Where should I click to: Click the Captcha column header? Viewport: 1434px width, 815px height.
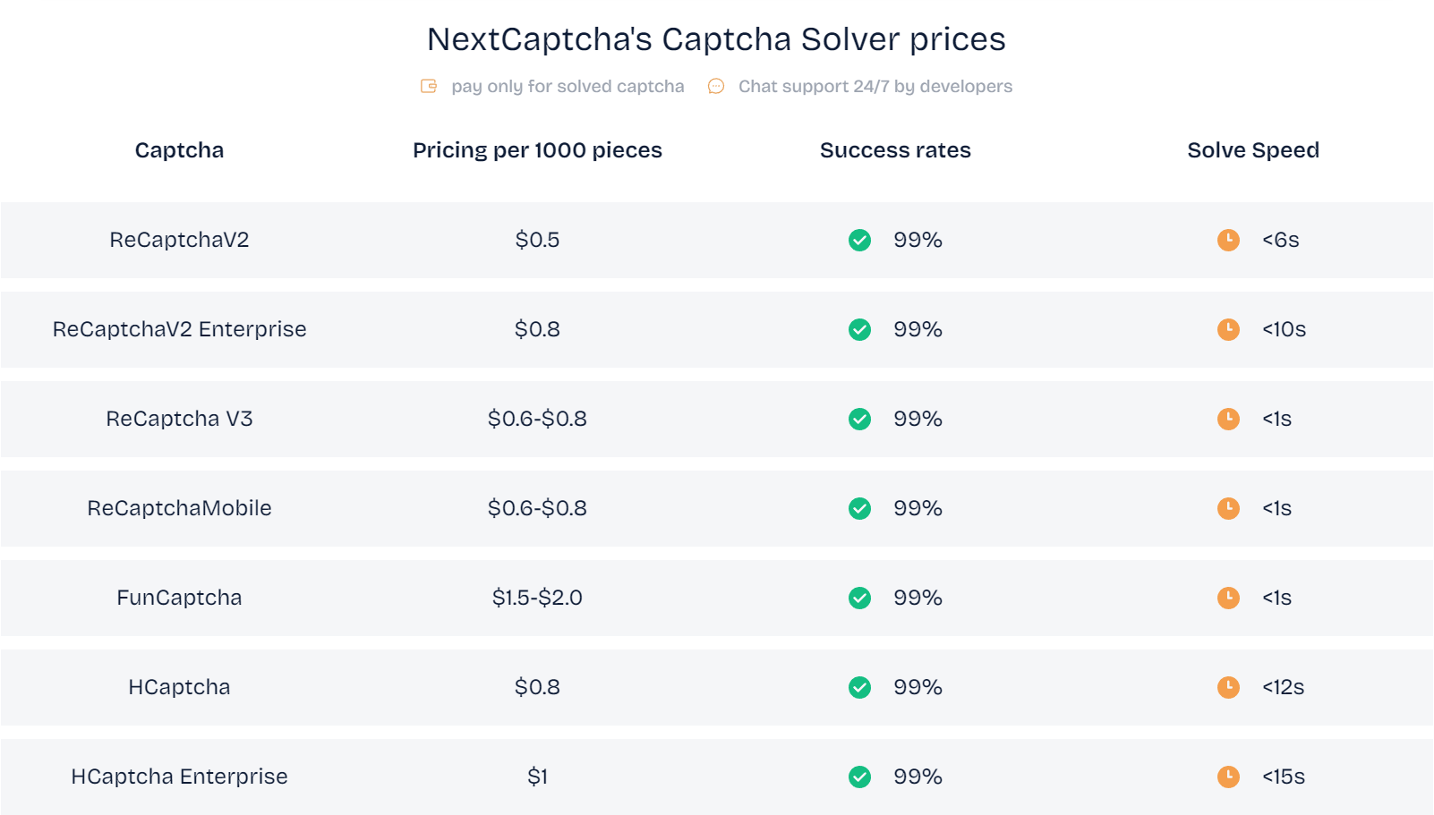point(179,150)
